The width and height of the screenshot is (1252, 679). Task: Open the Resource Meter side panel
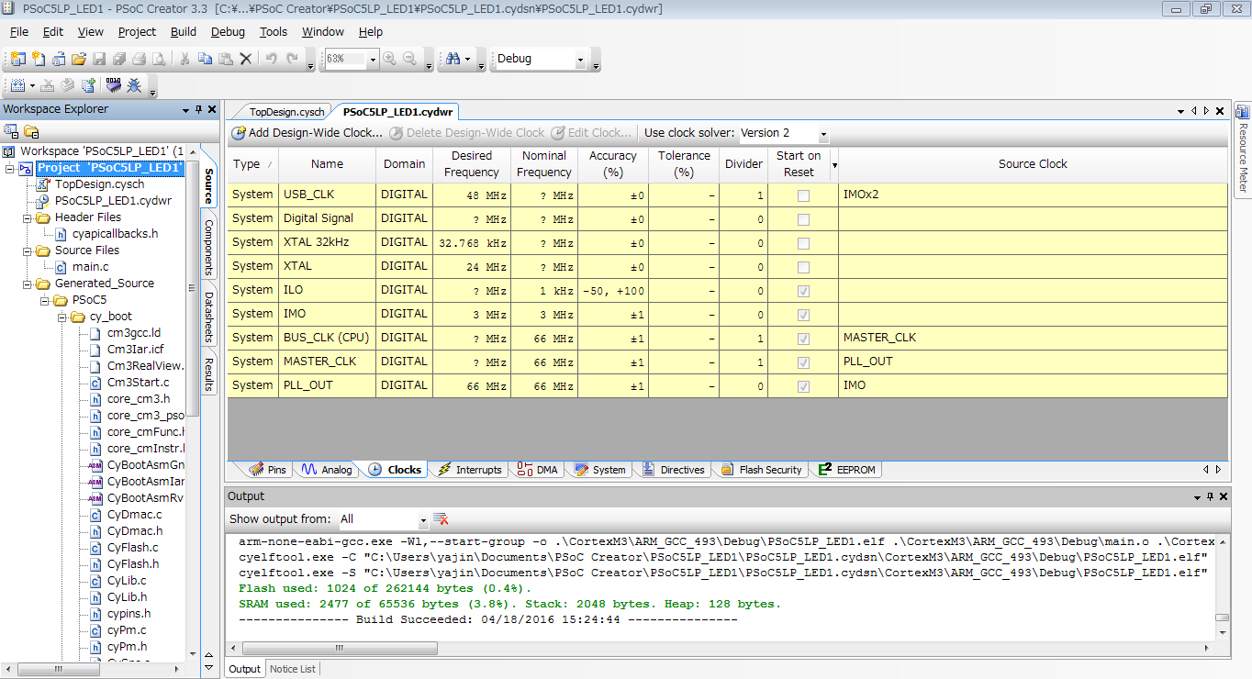click(x=1243, y=149)
